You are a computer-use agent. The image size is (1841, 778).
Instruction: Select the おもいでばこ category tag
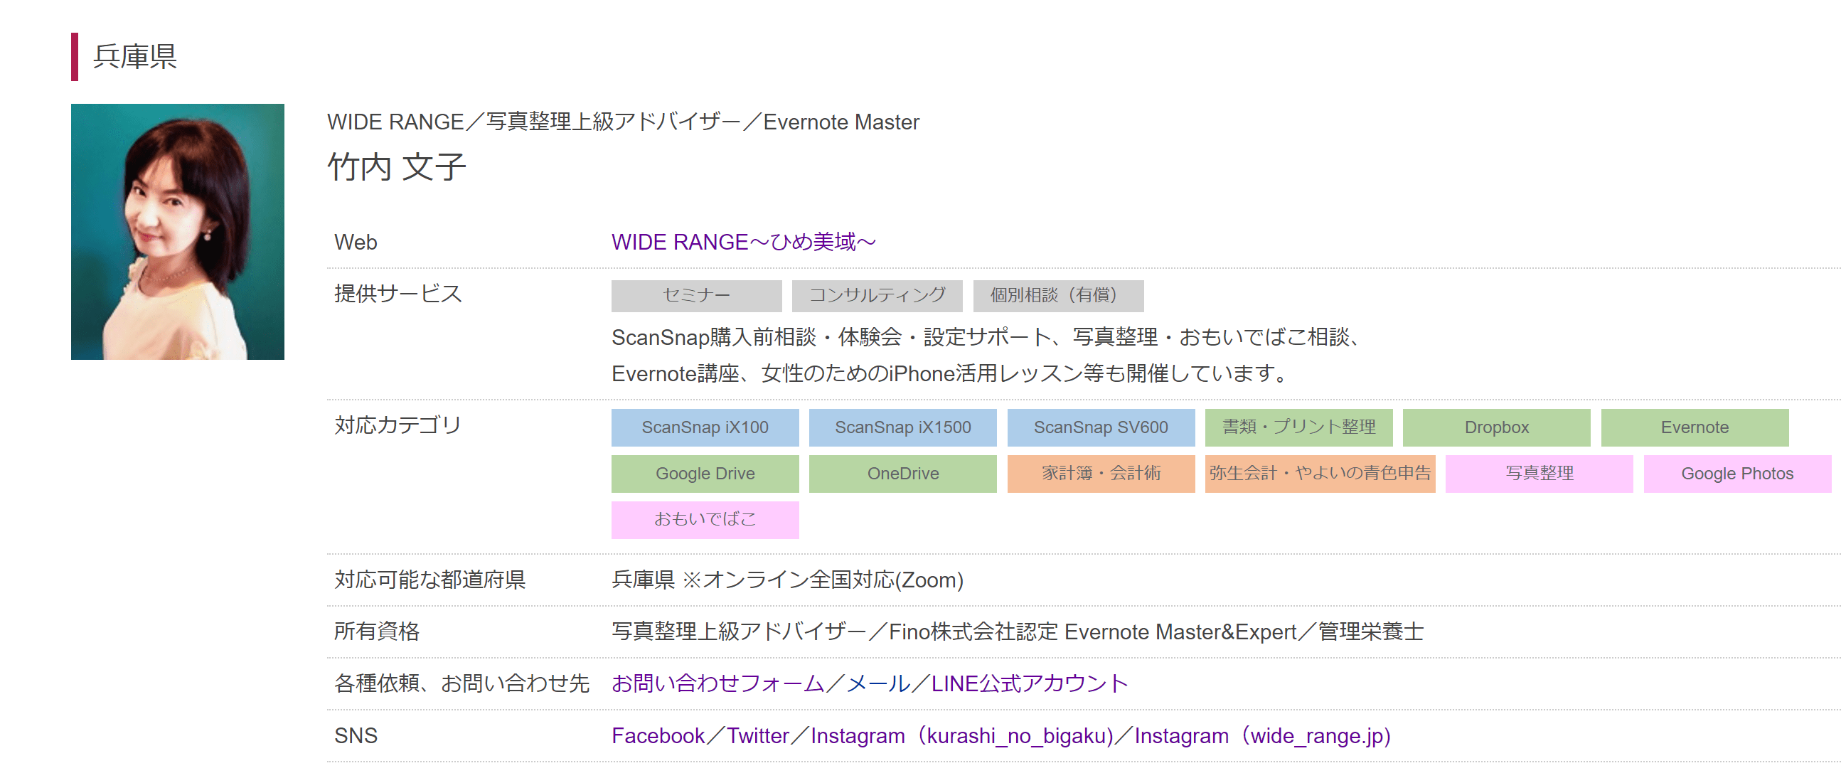pos(705,519)
